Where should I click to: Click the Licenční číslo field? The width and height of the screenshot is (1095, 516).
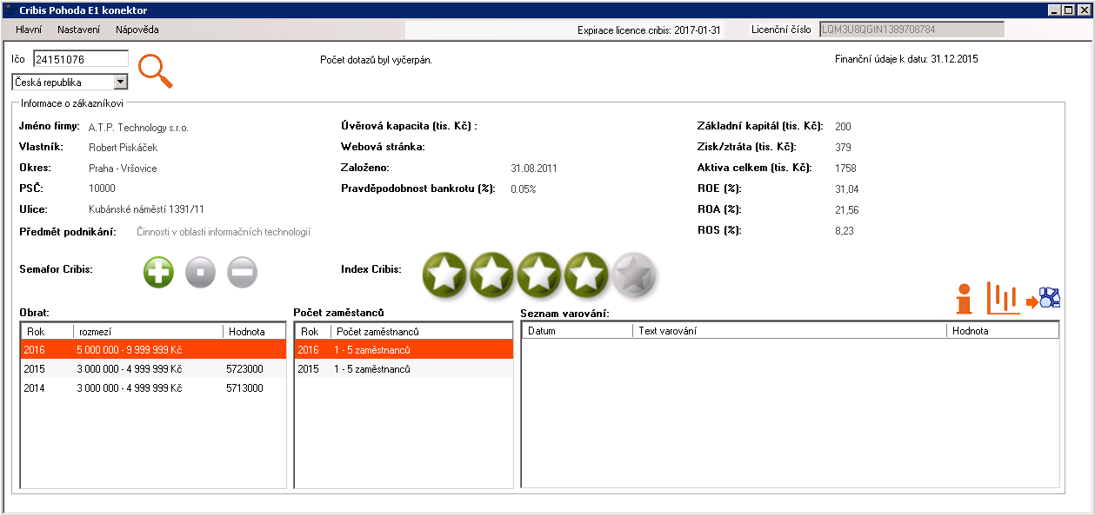[x=911, y=30]
